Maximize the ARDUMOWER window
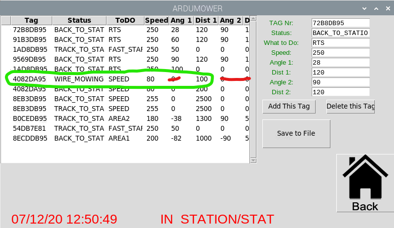Image resolution: width=394 pixels, height=228 pixels. point(376,8)
